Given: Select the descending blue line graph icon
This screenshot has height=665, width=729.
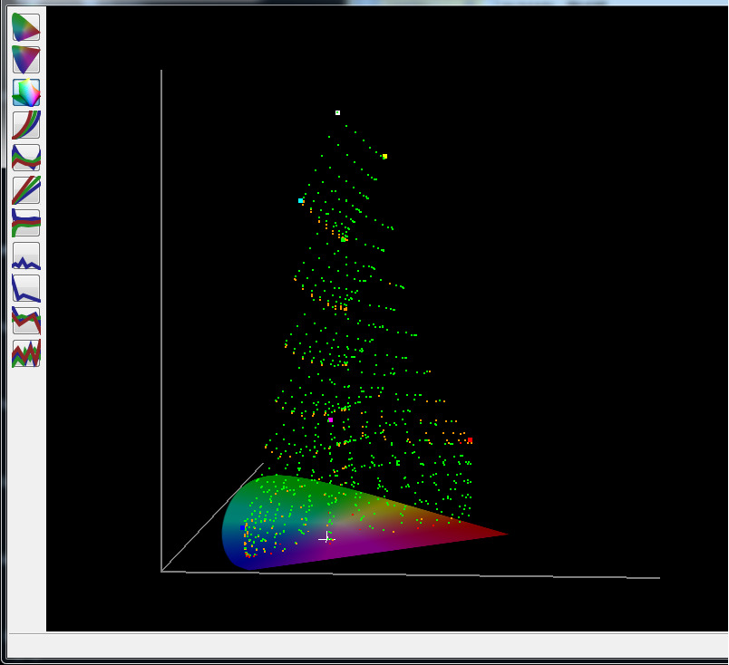Looking at the screenshot, I should (26, 288).
